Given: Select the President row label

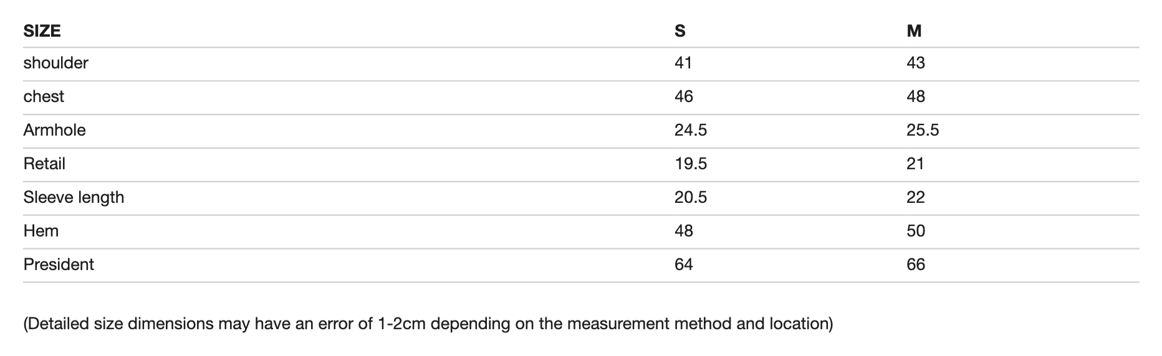Looking at the screenshot, I should pyautogui.click(x=59, y=265).
